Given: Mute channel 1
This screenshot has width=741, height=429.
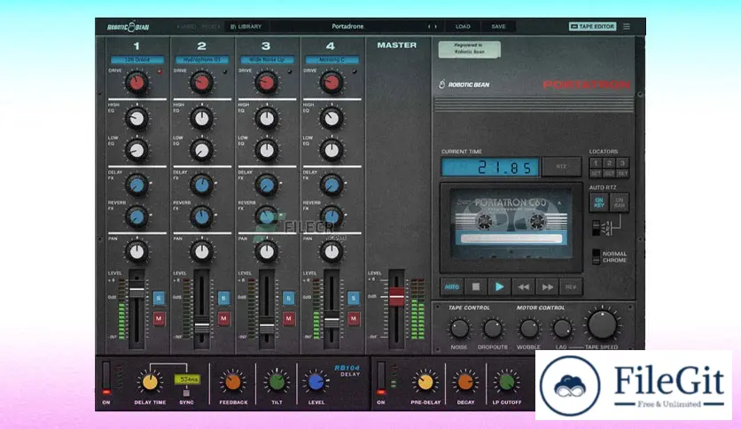Looking at the screenshot, I should click(159, 318).
